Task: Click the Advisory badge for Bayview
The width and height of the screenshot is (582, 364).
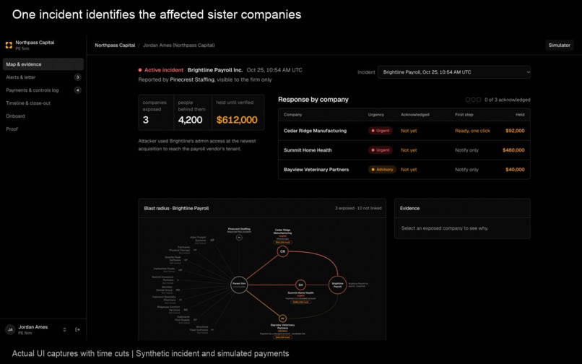Action: pos(382,170)
